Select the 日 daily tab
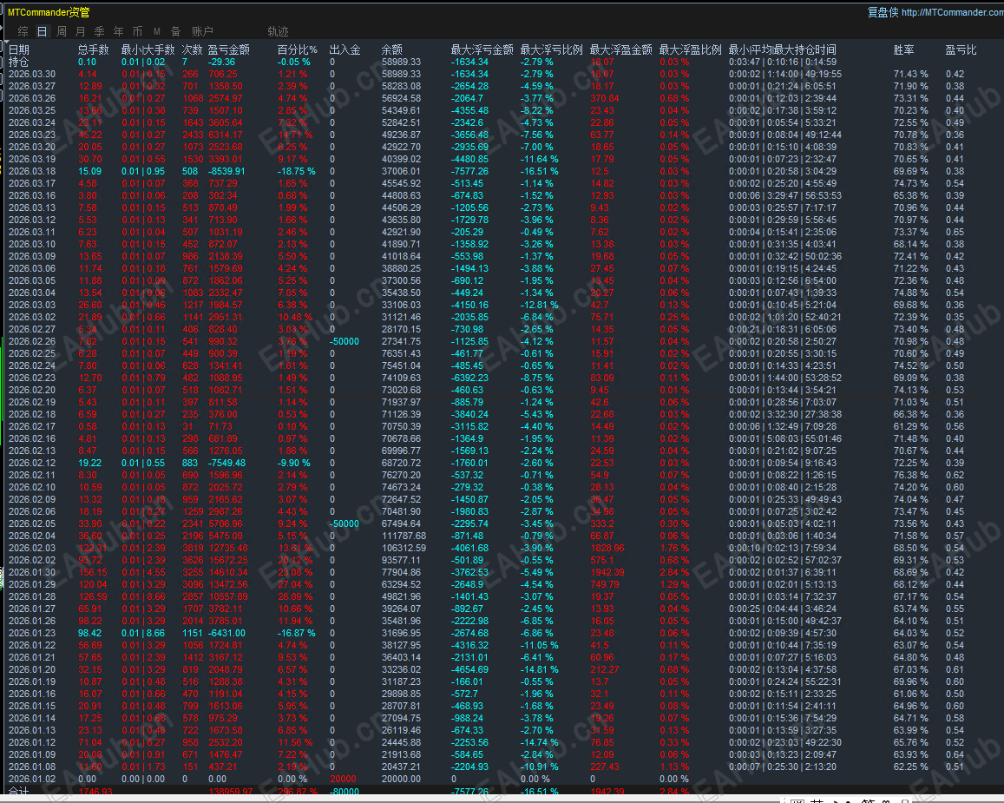Screen dimensions: 1004x803 (x=42, y=31)
